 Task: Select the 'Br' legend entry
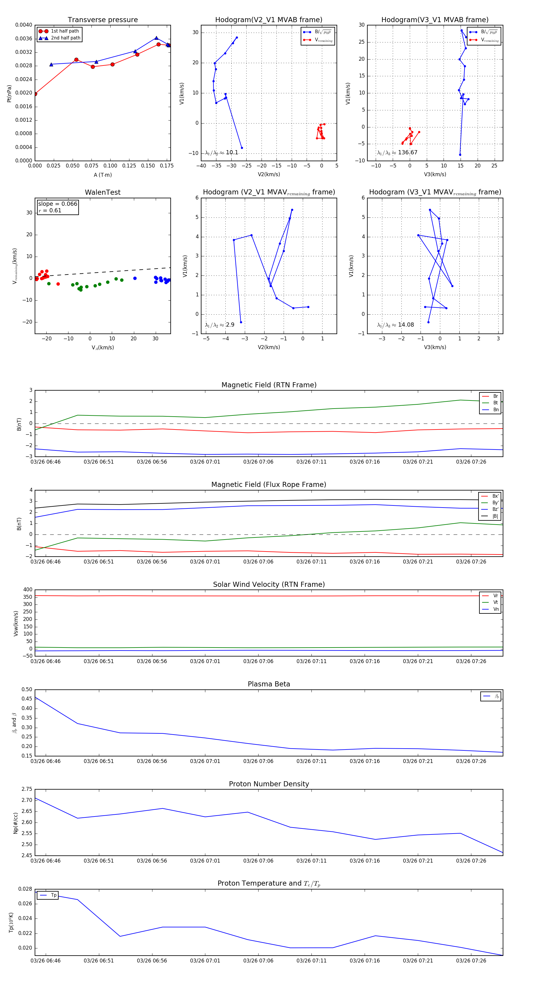[x=490, y=396]
